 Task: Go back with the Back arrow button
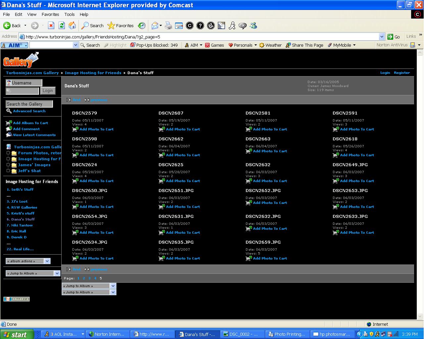pos(12,25)
